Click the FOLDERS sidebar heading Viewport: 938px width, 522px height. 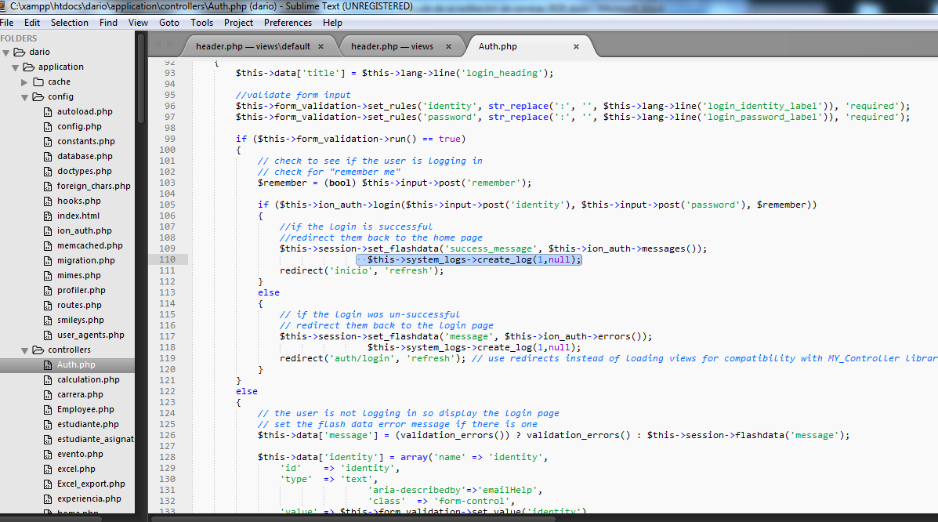point(19,38)
